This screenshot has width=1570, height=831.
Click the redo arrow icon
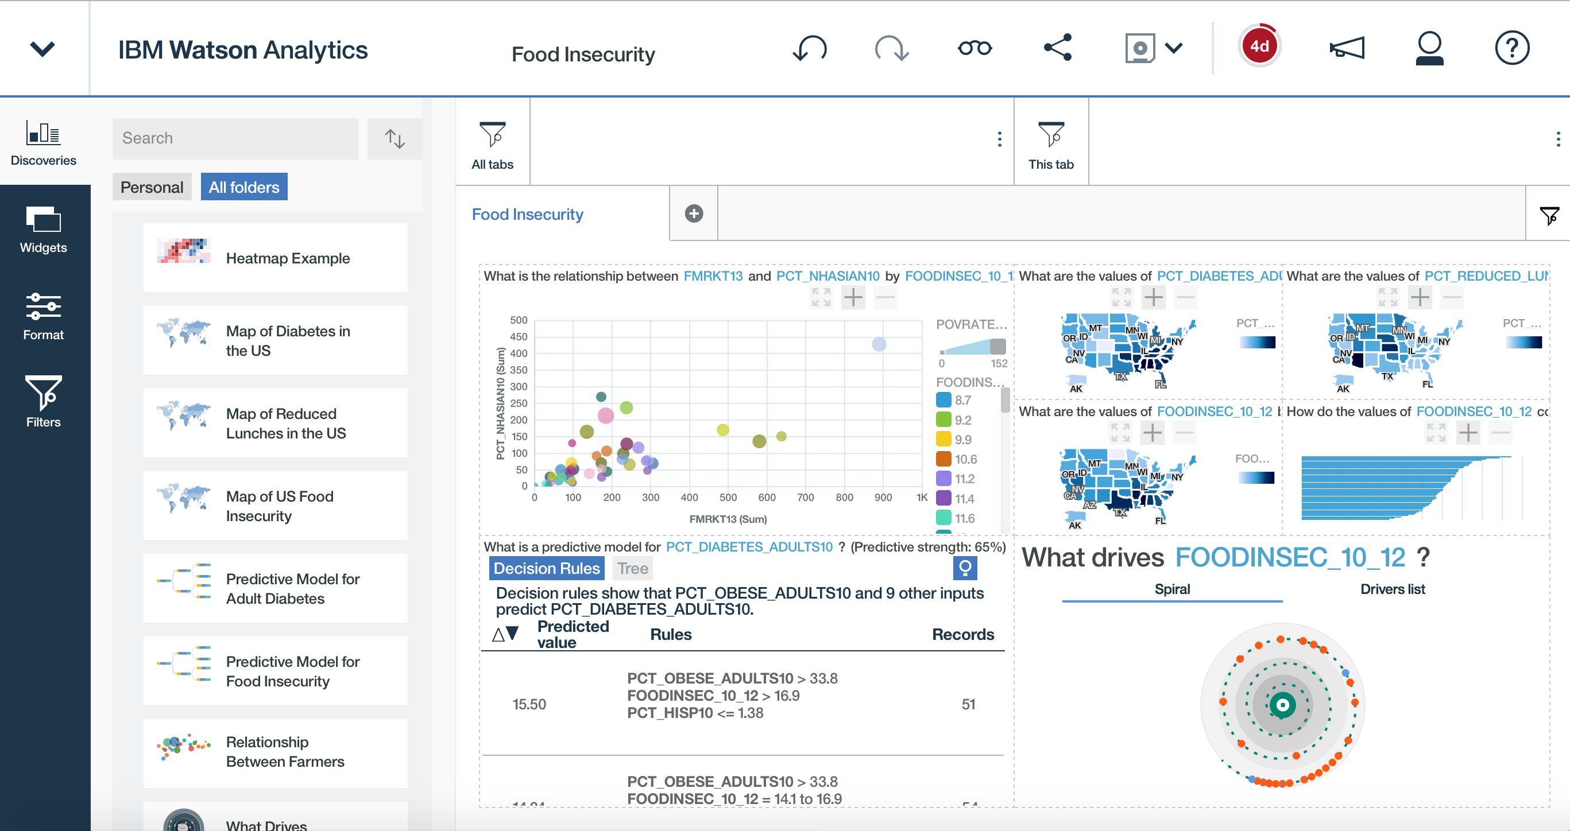tap(892, 48)
